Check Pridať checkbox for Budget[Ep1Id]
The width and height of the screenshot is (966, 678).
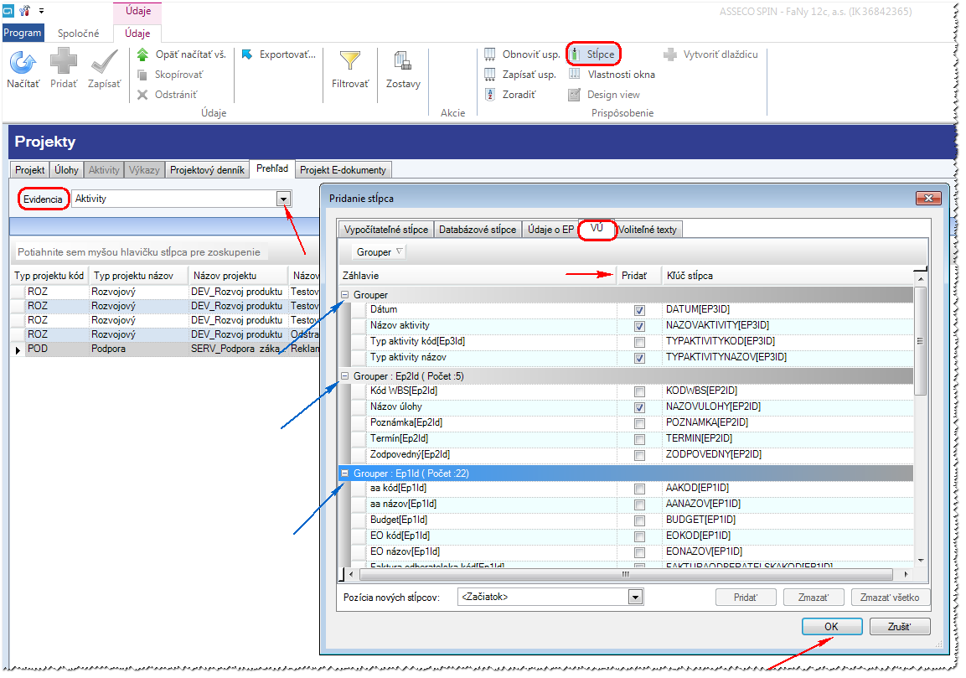click(x=639, y=520)
